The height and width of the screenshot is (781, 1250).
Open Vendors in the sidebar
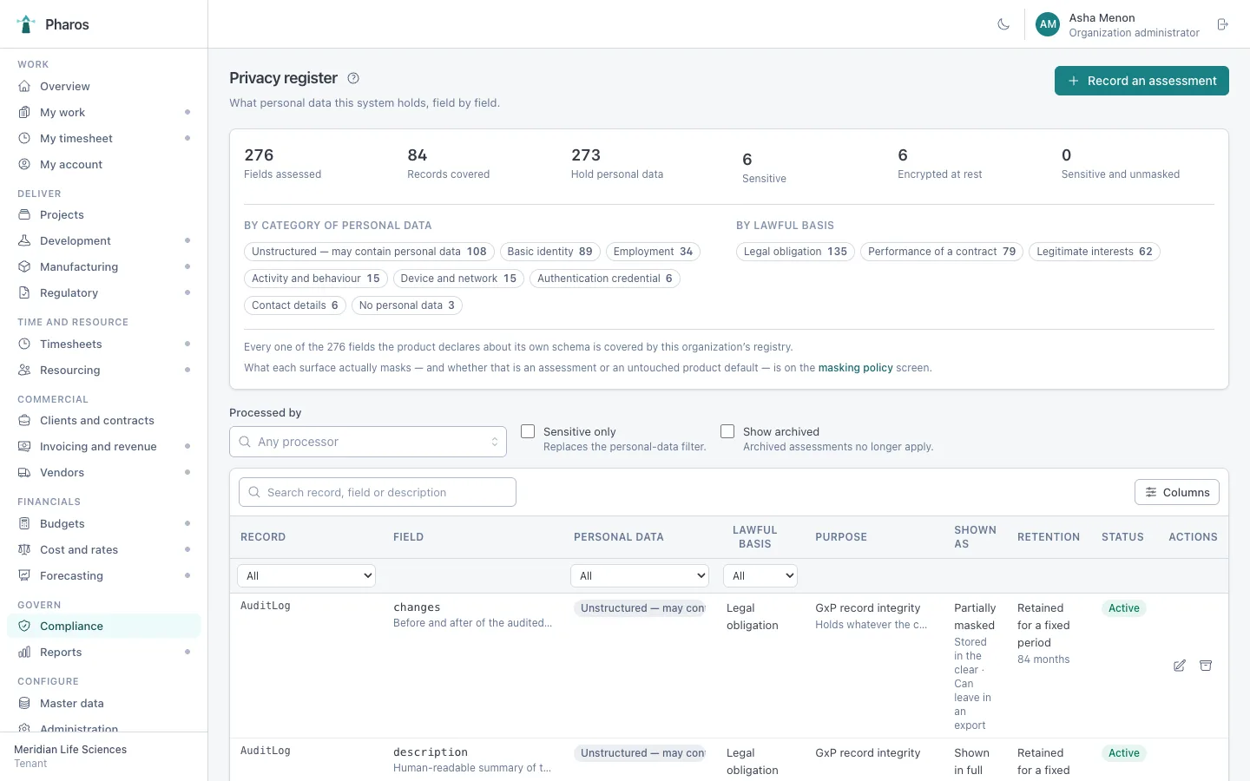point(103,472)
